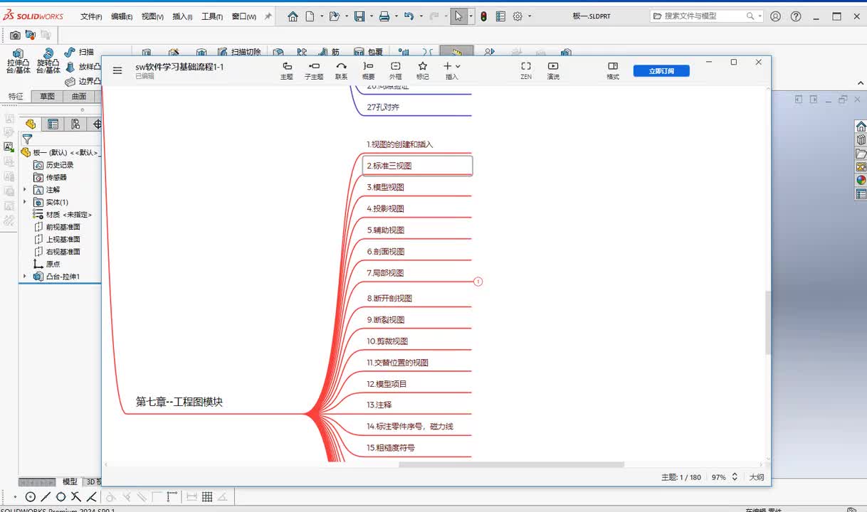Click the mind map vertical scrollbar
Image resolution: width=867 pixels, height=512 pixels.
tap(767, 322)
